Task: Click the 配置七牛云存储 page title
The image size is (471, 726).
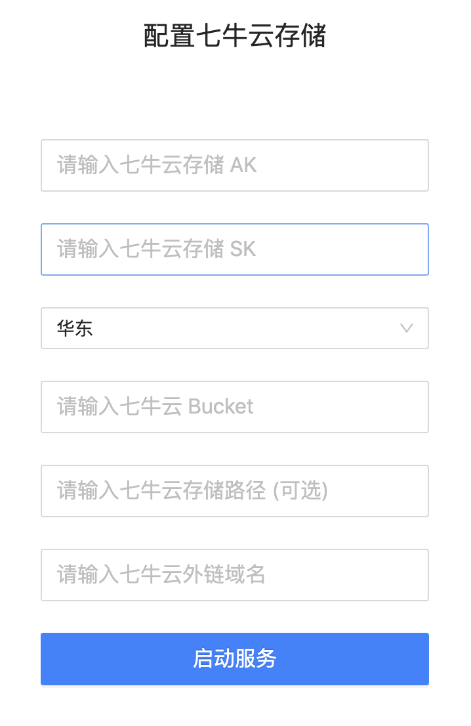Action: click(235, 36)
